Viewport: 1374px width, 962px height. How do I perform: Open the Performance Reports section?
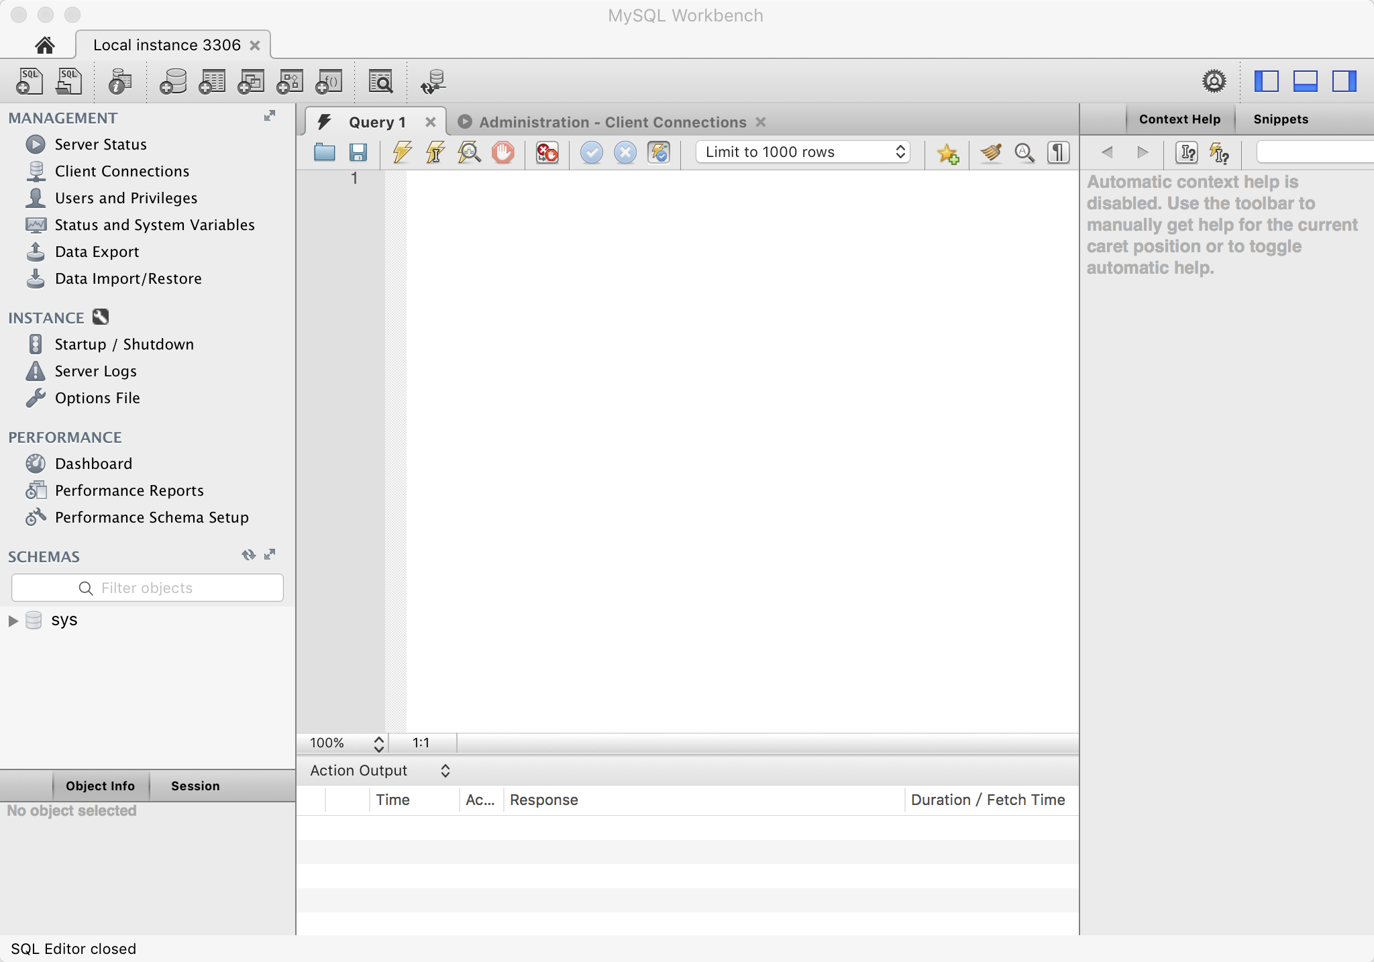click(129, 490)
